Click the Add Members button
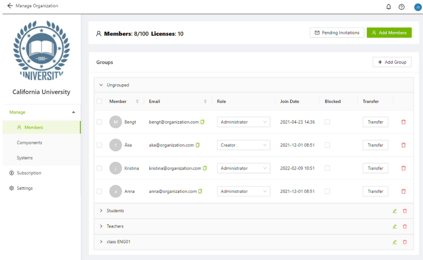 tap(389, 33)
